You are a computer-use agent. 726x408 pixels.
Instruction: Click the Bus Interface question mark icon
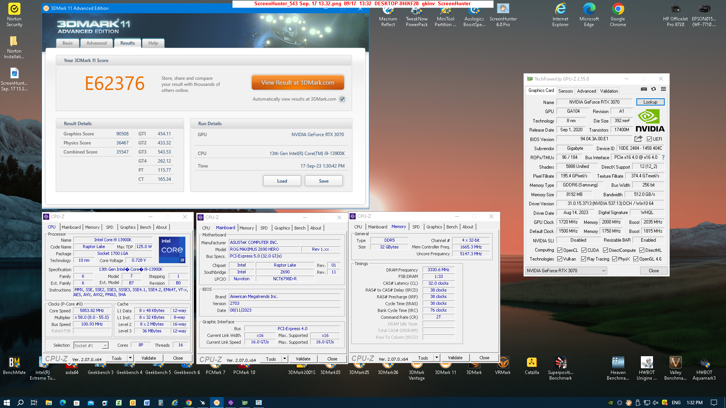click(x=663, y=157)
